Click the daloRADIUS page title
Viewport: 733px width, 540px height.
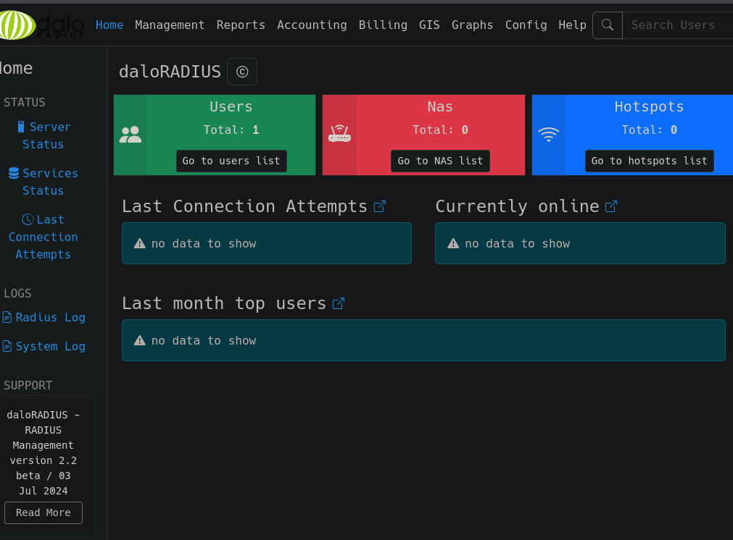point(170,72)
